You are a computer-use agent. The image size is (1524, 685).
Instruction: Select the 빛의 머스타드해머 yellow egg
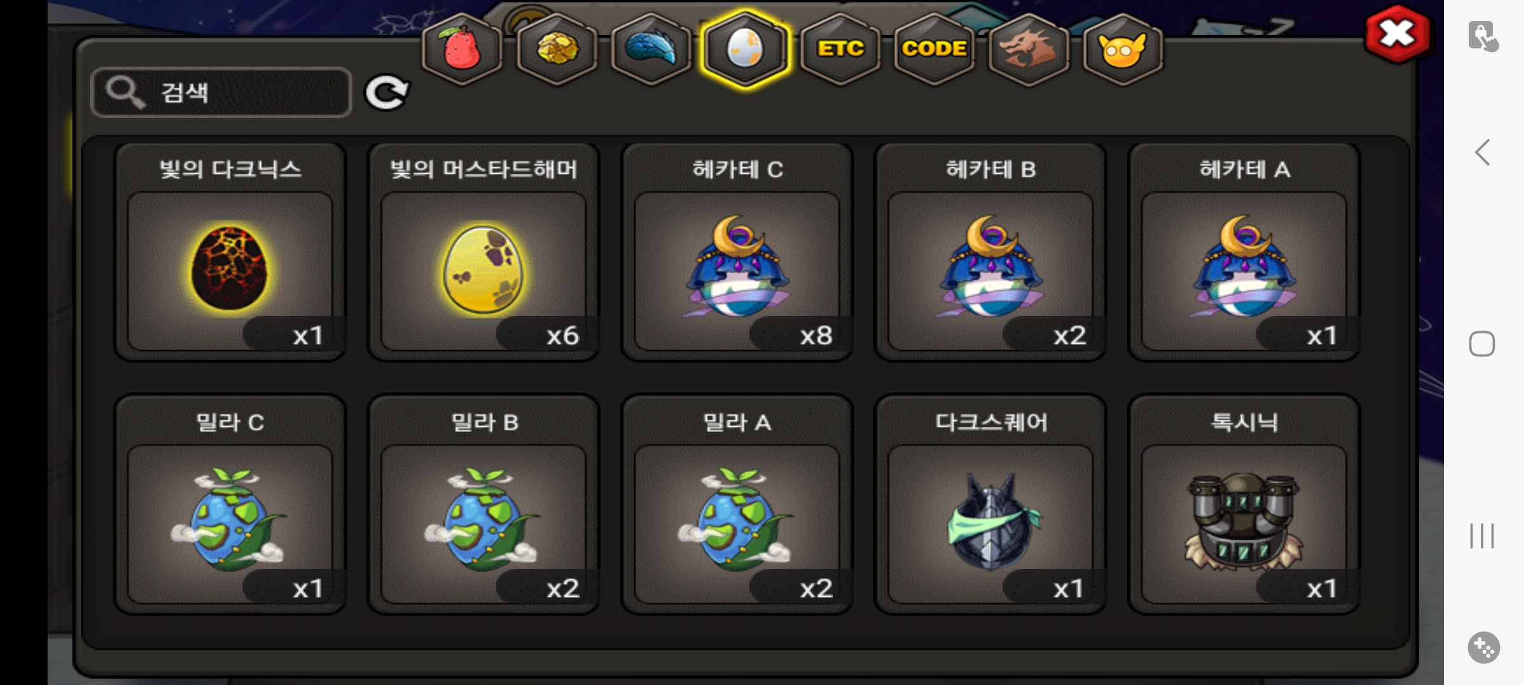483,252
